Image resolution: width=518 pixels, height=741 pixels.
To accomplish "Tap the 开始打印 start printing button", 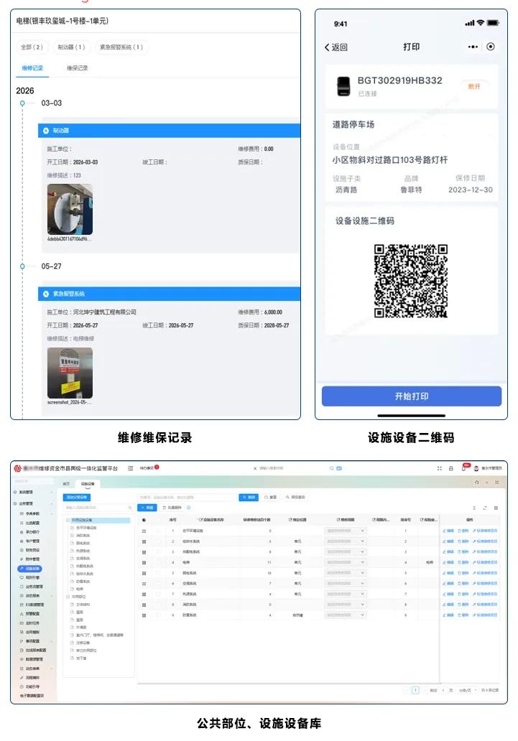I will pos(412,396).
